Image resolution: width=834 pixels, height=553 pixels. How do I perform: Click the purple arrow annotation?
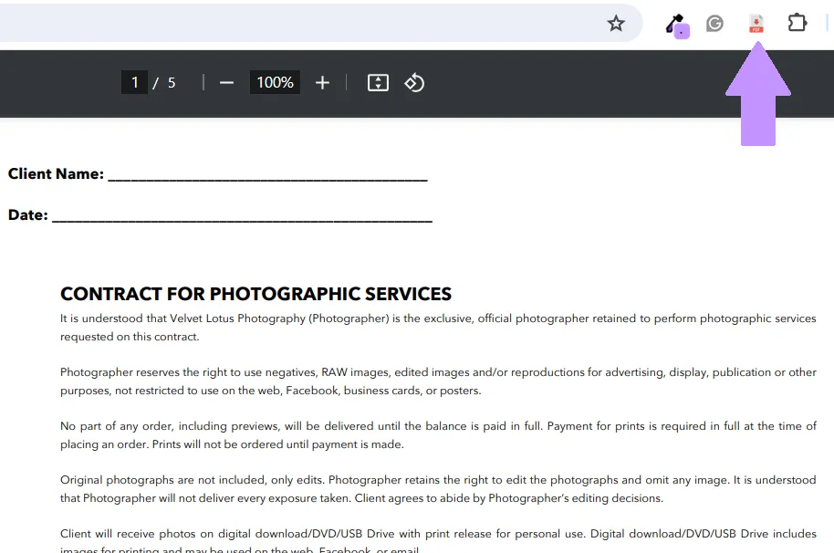pyautogui.click(x=756, y=96)
